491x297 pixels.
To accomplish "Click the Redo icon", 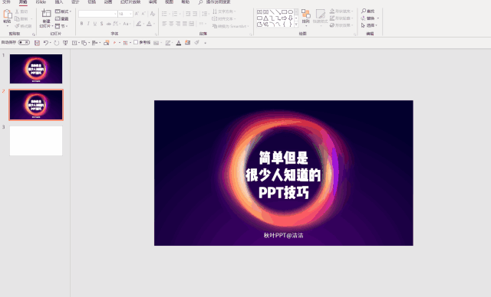I will (56, 43).
